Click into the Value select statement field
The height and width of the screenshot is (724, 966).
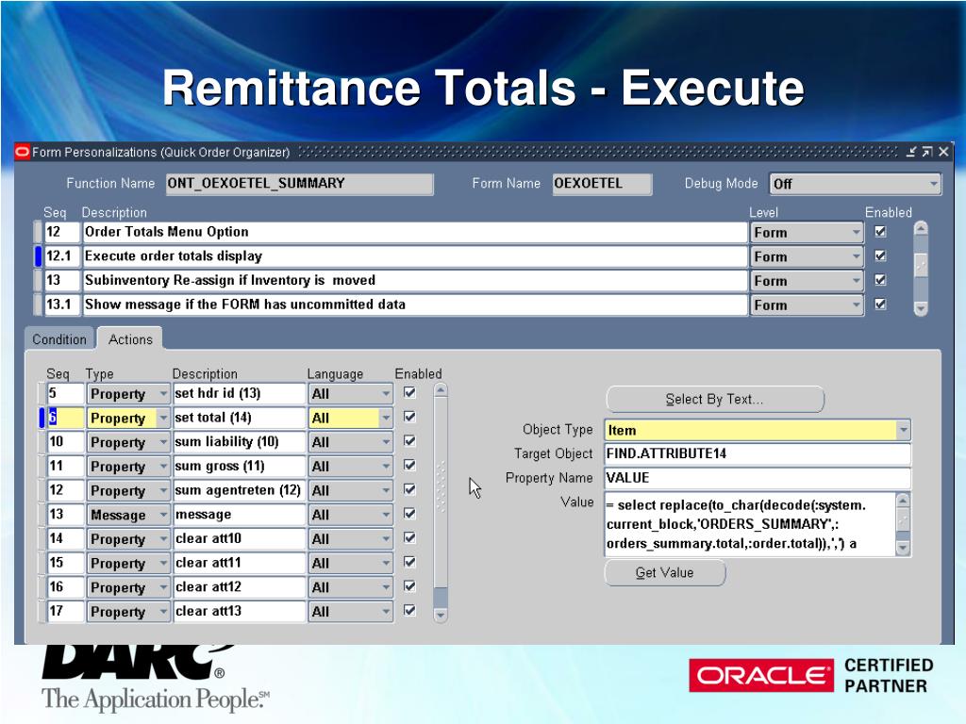pos(750,524)
